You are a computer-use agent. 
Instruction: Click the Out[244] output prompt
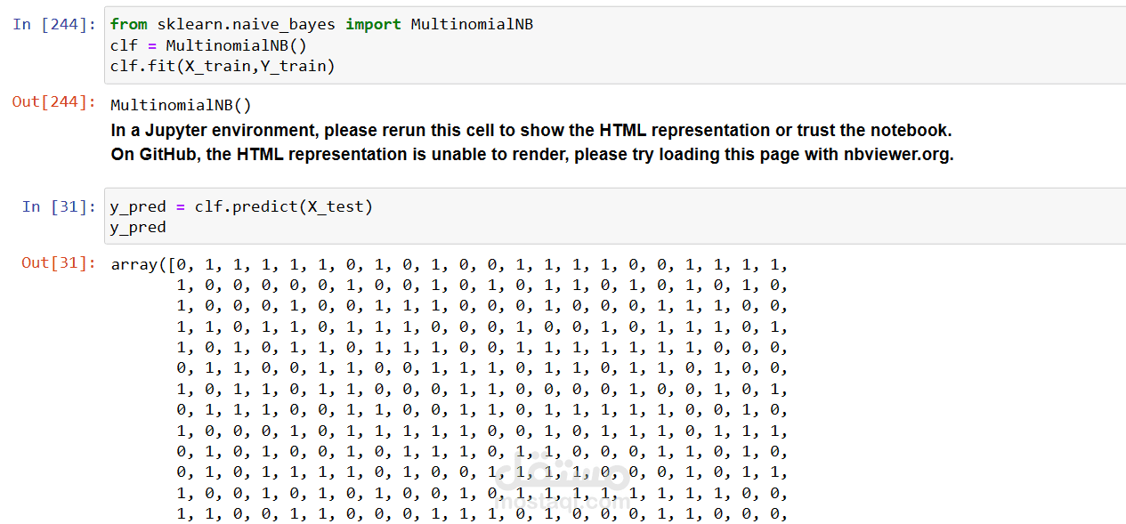click(x=53, y=101)
